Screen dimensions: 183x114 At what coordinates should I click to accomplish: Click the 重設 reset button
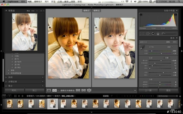click(168, 90)
